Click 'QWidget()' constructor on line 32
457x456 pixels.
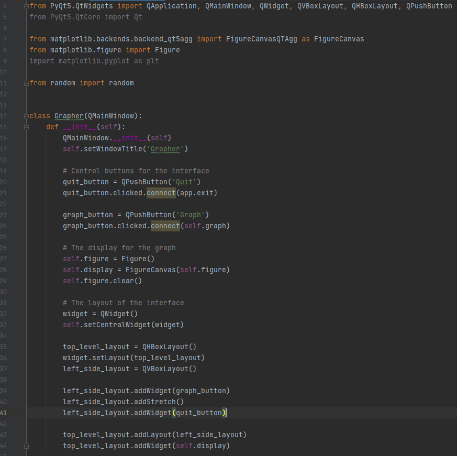(x=119, y=314)
